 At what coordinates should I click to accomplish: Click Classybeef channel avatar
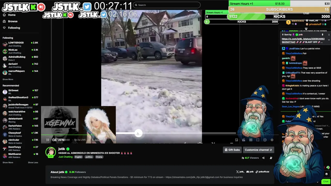(x=5, y=134)
